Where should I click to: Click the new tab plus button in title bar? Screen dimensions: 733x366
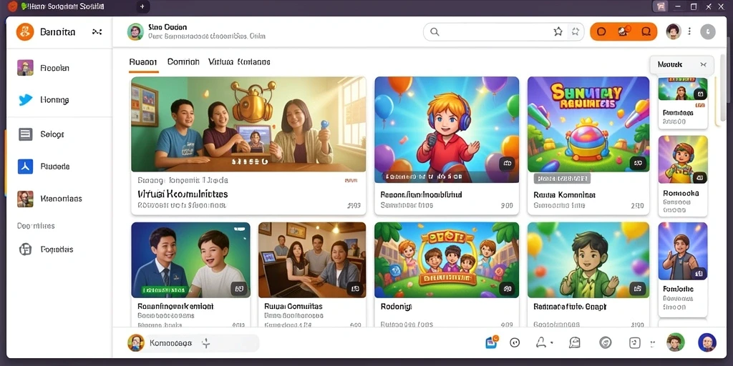pos(142,6)
